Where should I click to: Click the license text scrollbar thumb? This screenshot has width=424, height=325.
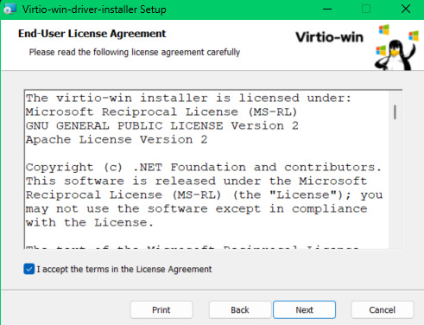click(395, 112)
